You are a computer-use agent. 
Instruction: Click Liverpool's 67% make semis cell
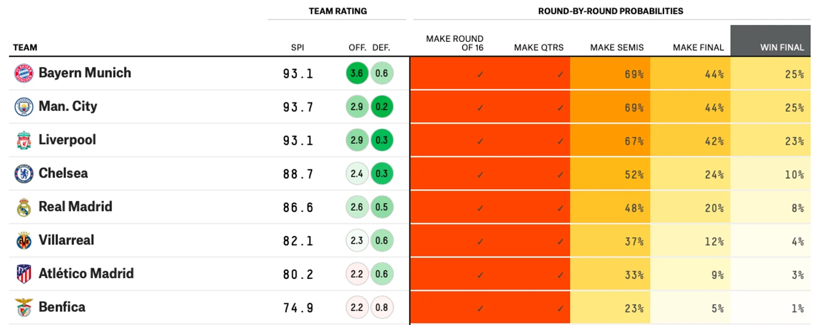pos(610,140)
